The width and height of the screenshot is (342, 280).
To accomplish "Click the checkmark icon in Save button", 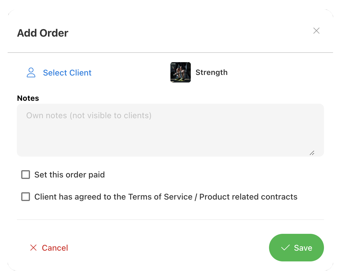I will tap(285, 248).
